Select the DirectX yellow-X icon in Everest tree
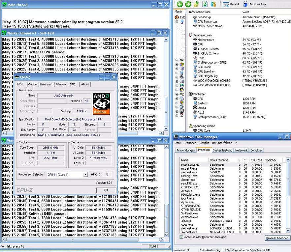The image size is (291, 252). click(x=182, y=90)
